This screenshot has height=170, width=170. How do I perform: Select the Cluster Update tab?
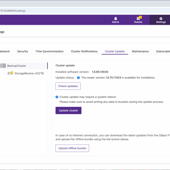tap(115, 51)
